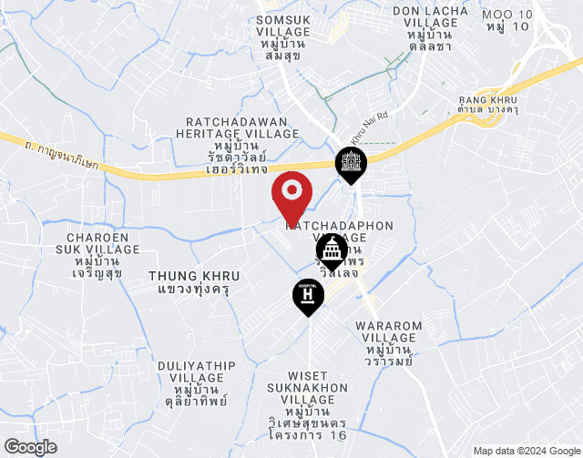This screenshot has height=458, width=583.
Task: Click the Wiset Suknakhon Village label
Action: [308, 405]
